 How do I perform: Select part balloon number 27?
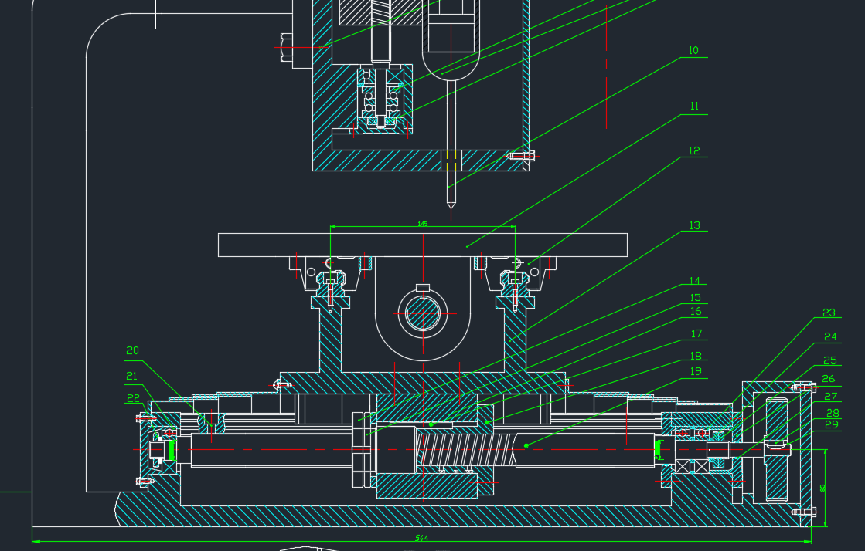831,397
